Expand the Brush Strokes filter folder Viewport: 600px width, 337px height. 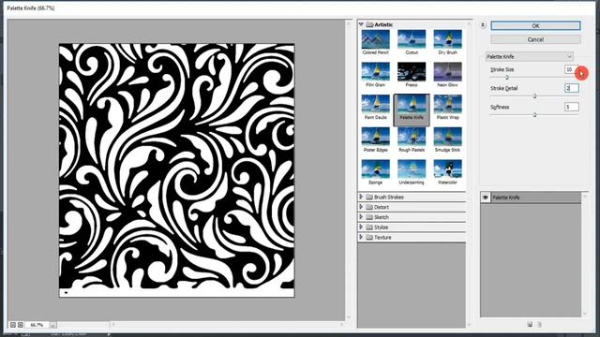(361, 197)
